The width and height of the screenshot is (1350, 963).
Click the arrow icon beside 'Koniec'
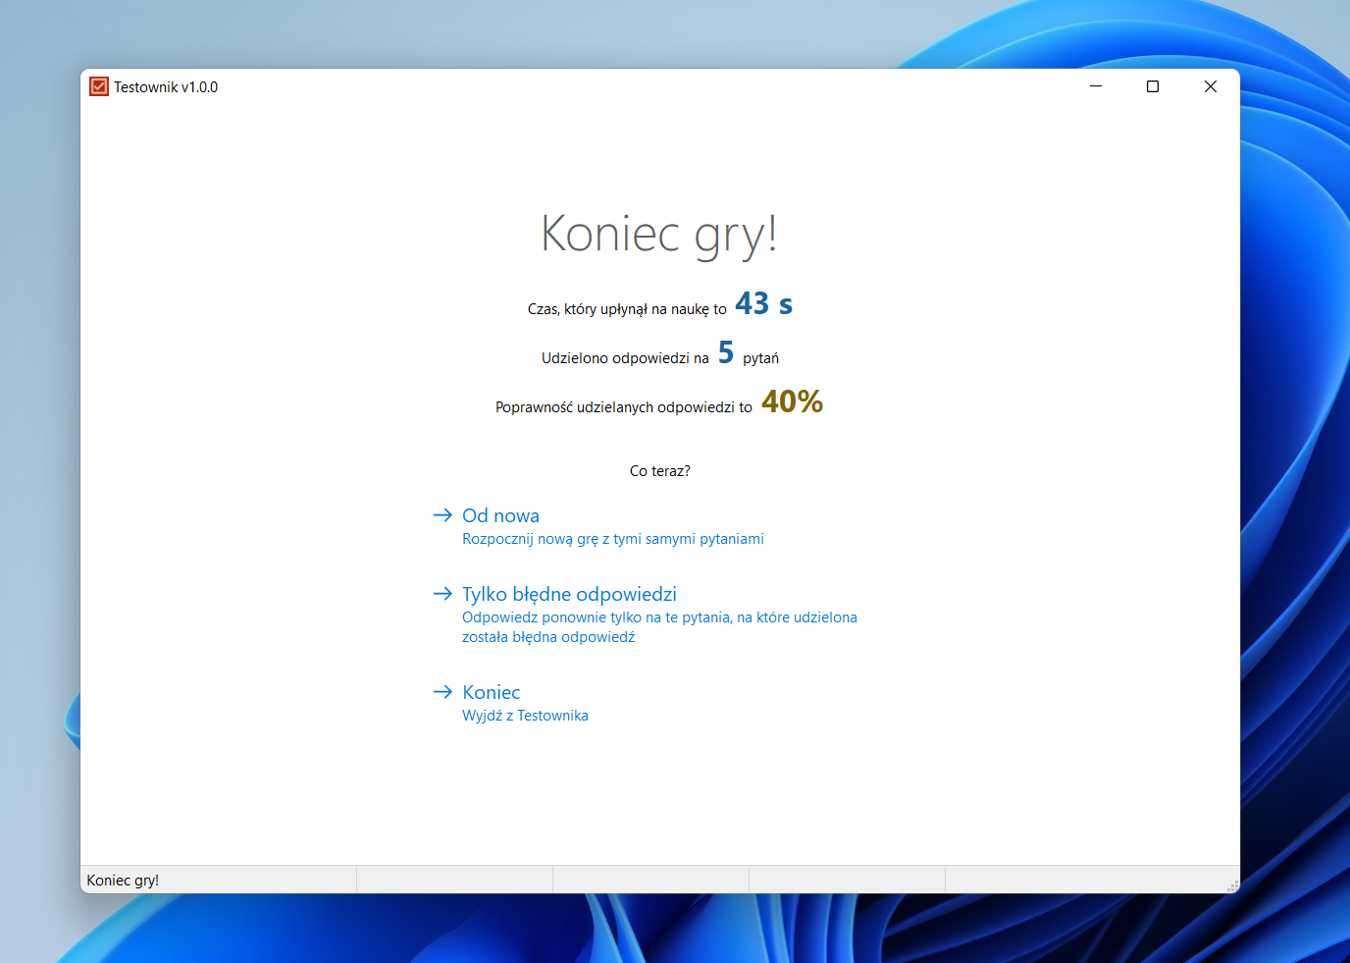(x=442, y=691)
